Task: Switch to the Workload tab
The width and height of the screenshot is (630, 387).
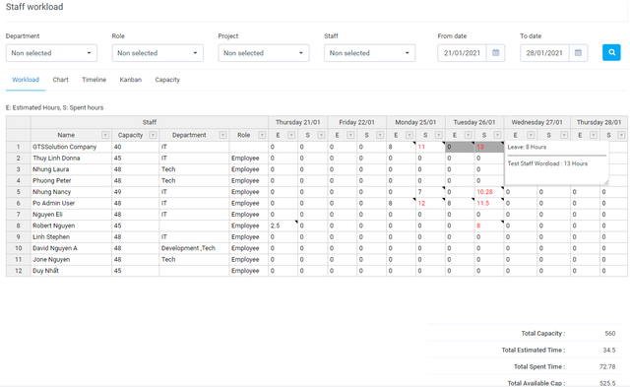Action: [x=26, y=80]
